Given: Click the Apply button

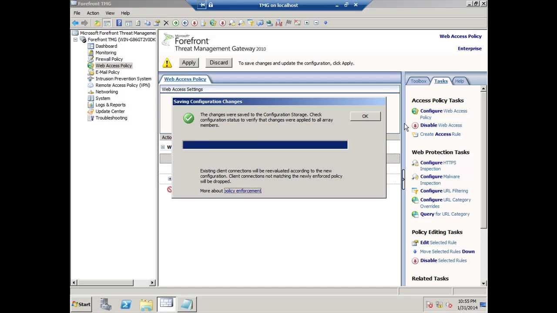Looking at the screenshot, I should coord(189,63).
